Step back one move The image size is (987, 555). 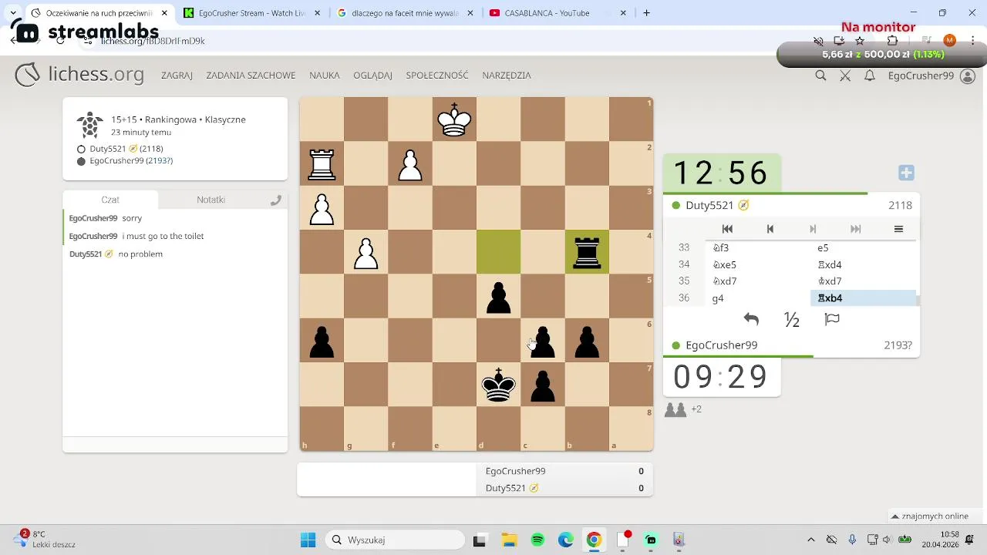click(x=770, y=229)
